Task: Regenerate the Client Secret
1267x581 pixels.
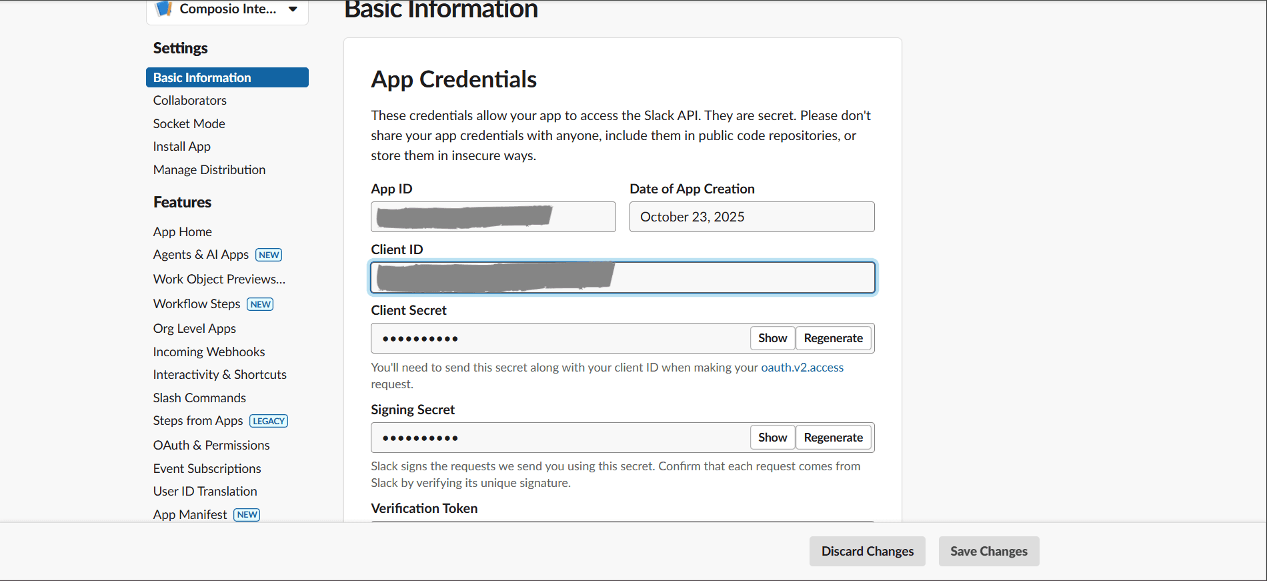Action: (834, 338)
